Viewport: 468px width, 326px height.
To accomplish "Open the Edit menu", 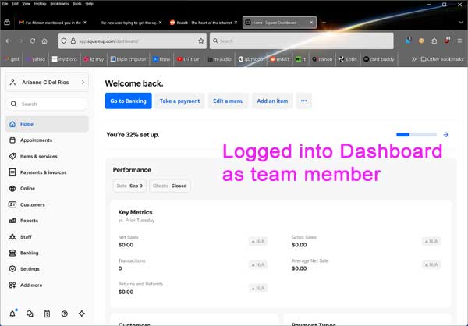I will tap(15, 4).
